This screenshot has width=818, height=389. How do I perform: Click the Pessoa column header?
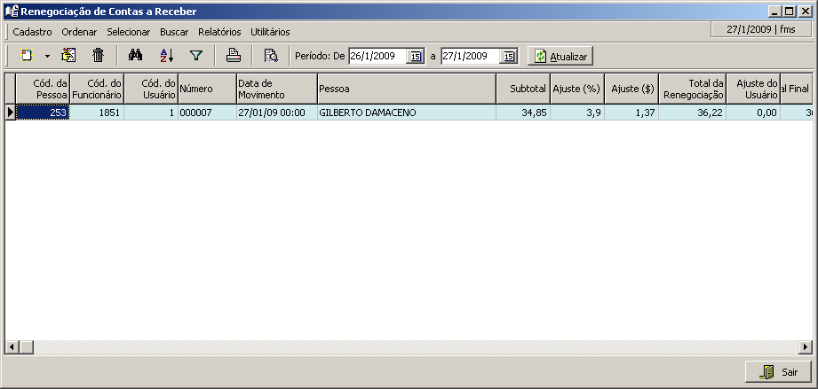406,89
